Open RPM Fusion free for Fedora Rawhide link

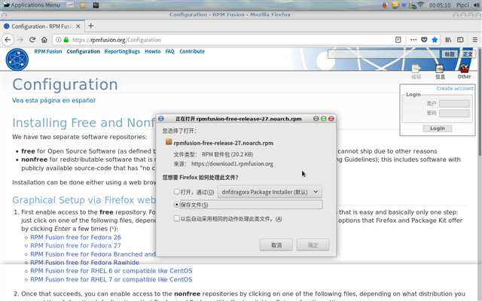click(84, 263)
